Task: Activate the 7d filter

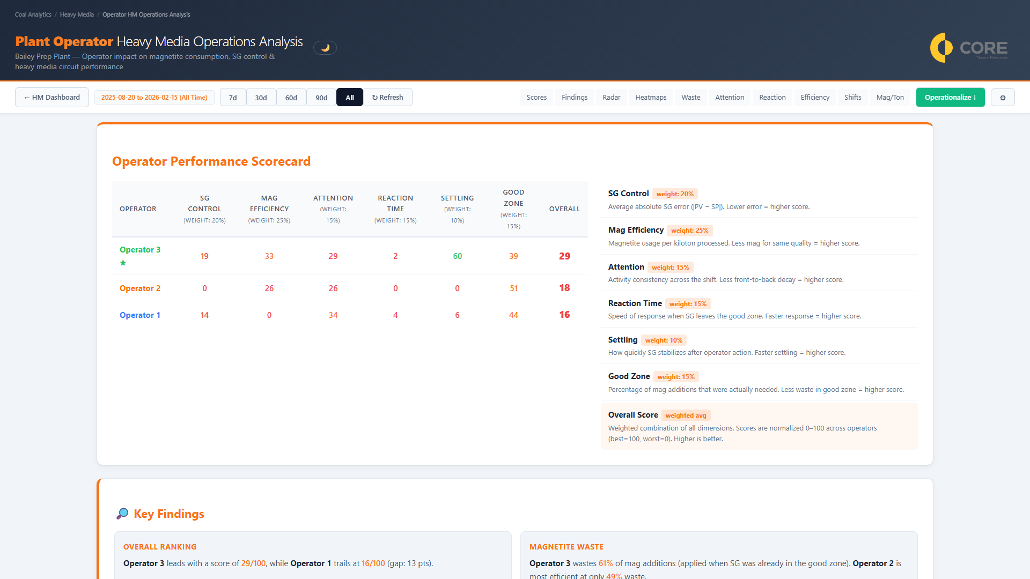Action: [233, 97]
